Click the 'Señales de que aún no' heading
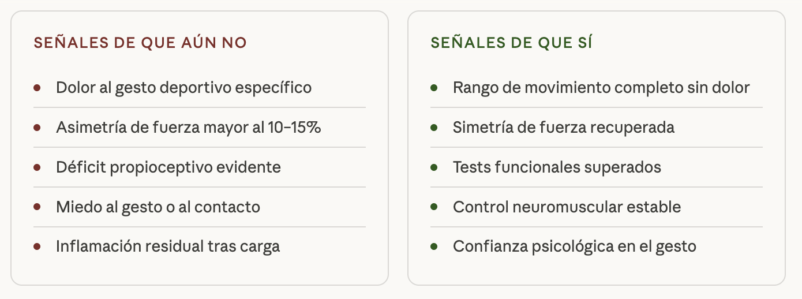 click(x=140, y=43)
